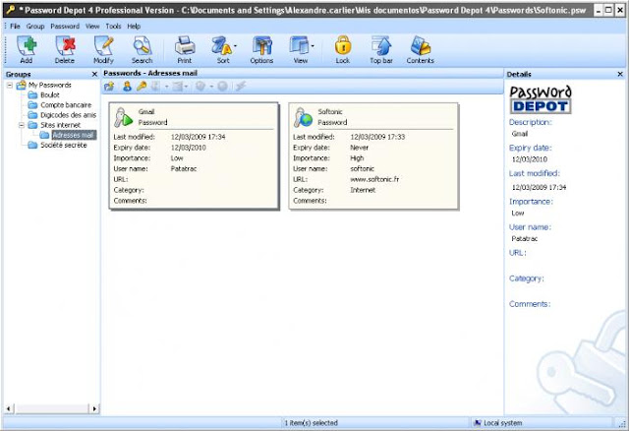This screenshot has height=431, width=629.
Task: Click the copy user name person icon
Action: tap(127, 86)
